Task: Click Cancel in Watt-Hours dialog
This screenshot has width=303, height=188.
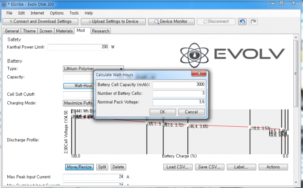Action: click(x=191, y=112)
